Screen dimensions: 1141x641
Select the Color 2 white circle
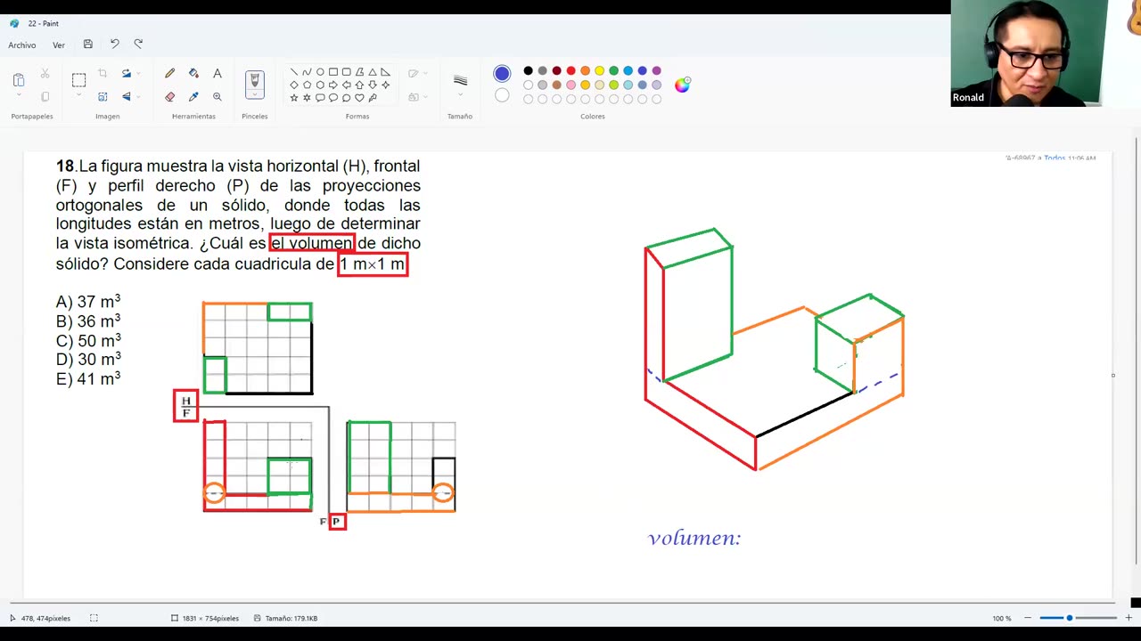click(x=502, y=95)
